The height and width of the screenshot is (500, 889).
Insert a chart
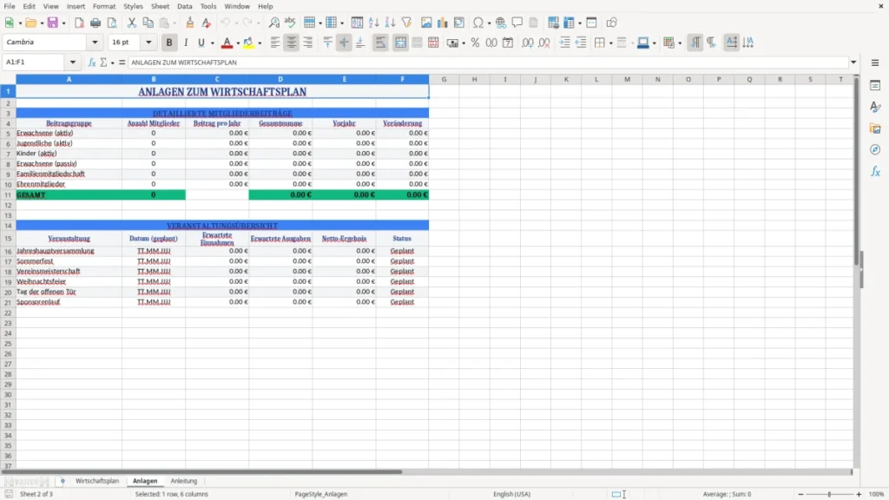[443, 23]
